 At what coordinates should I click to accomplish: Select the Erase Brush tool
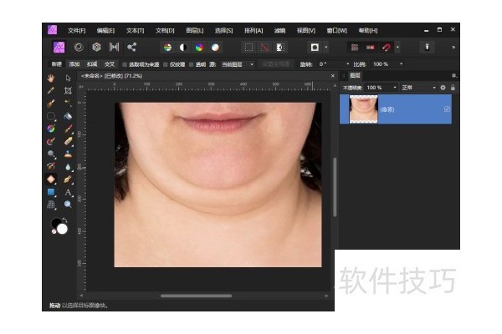click(68, 141)
